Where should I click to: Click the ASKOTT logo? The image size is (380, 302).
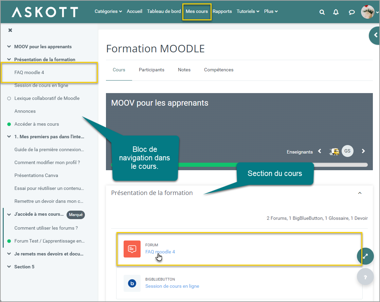pos(45,12)
